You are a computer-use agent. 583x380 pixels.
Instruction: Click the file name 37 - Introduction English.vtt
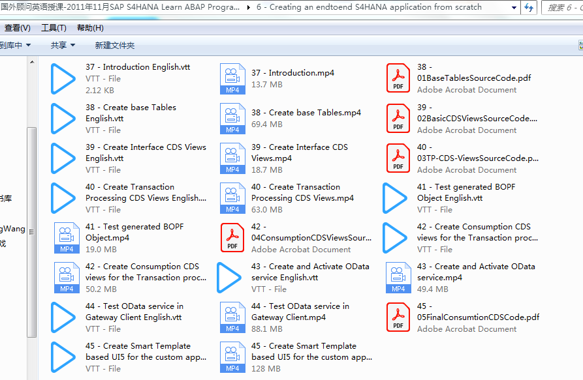[138, 66]
